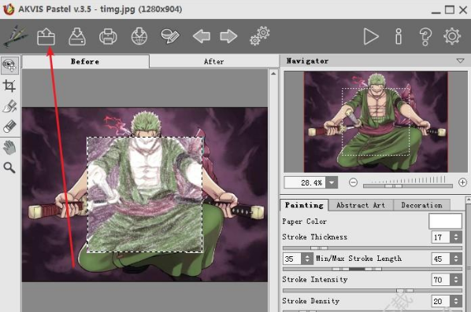Click the dashed preview area on image
This screenshot has height=312, width=471.
[145, 195]
